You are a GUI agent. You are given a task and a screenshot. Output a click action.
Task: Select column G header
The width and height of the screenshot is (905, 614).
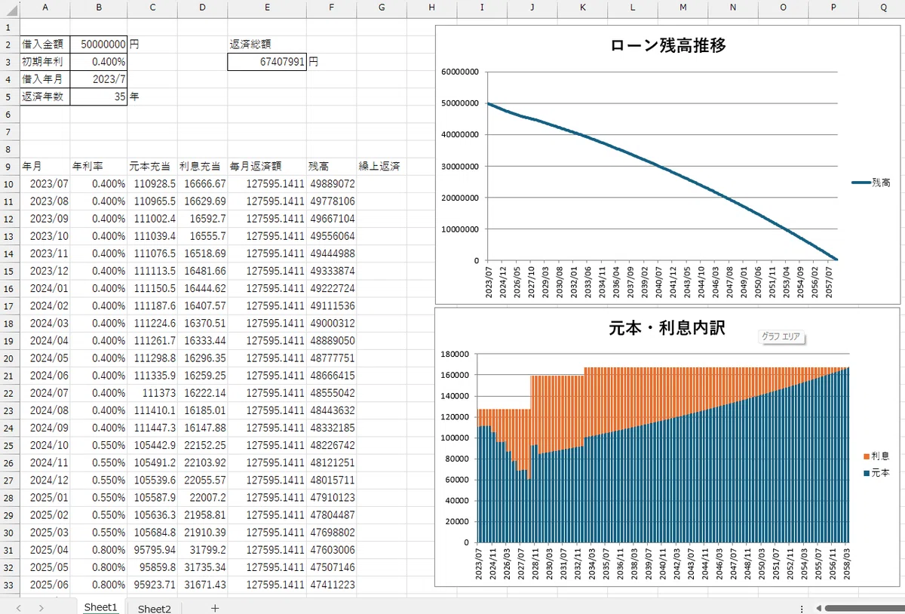382,8
